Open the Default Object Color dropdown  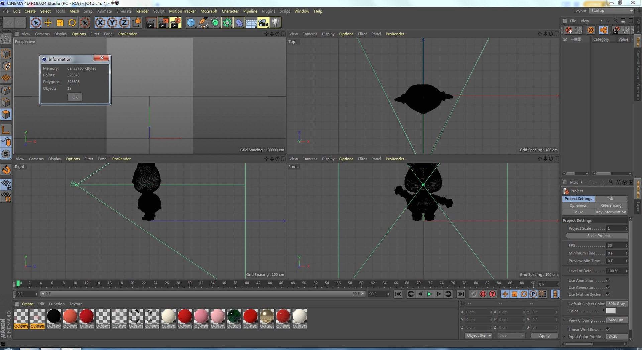click(x=617, y=304)
